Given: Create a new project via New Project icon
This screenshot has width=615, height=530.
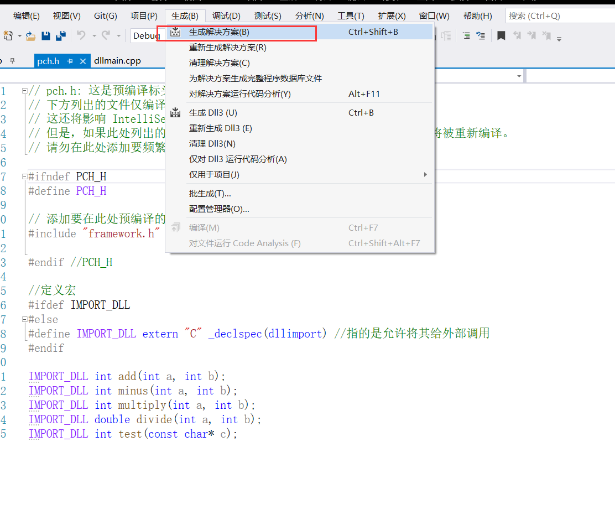Looking at the screenshot, I should point(8,35).
